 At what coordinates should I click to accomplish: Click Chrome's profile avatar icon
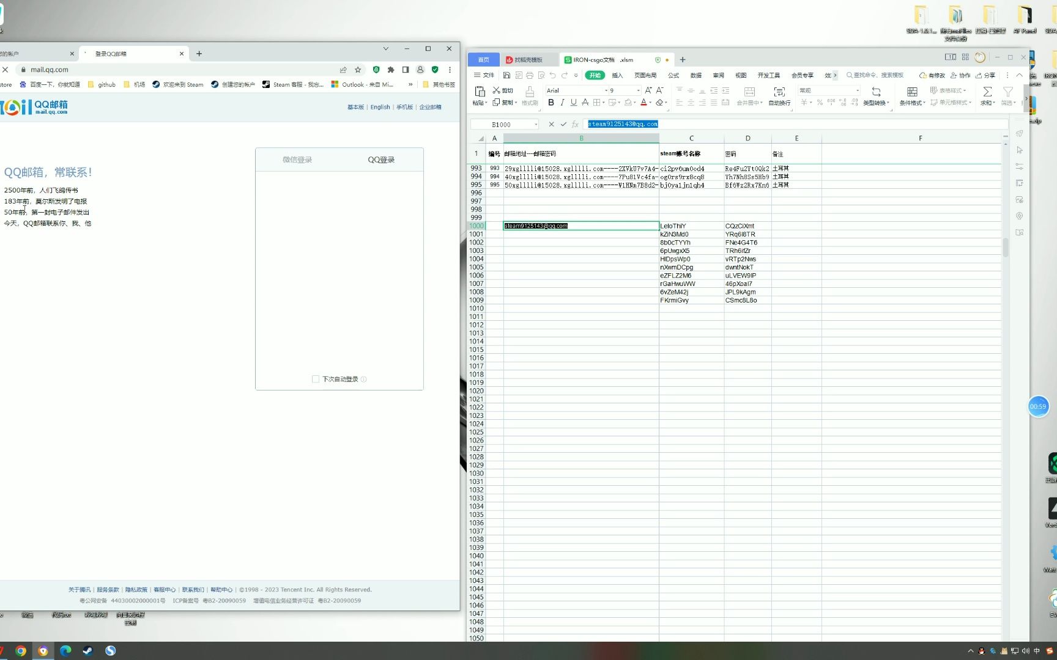click(420, 70)
